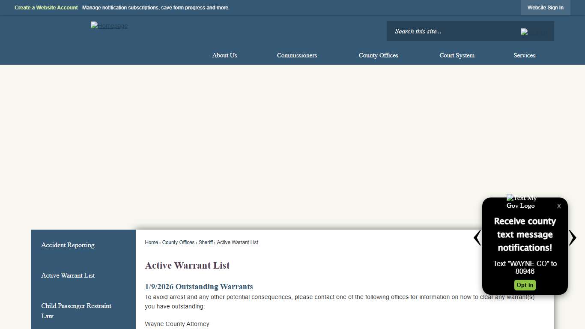Select Accident Reporting in sidebar
Screen dimensions: 585x329
pyautogui.click(x=68, y=245)
